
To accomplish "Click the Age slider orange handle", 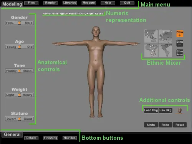I will (19, 47).
